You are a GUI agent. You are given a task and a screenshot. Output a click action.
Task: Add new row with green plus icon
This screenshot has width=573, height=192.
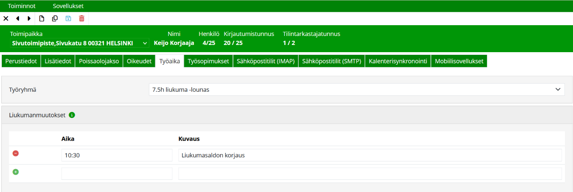pyautogui.click(x=16, y=172)
